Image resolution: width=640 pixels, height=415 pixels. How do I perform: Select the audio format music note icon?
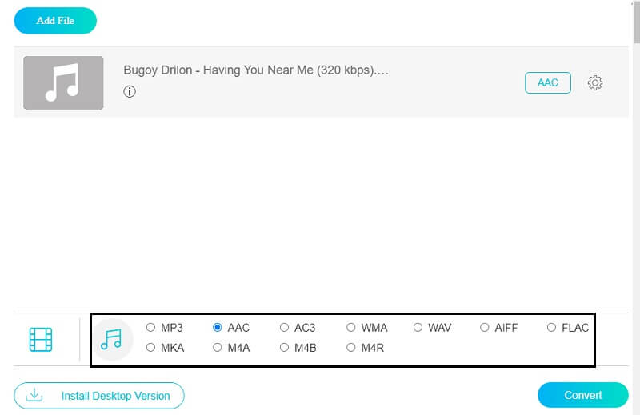click(x=112, y=340)
